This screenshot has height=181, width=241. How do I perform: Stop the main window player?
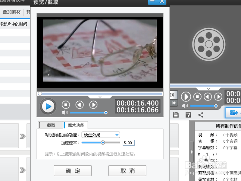pos(197,97)
